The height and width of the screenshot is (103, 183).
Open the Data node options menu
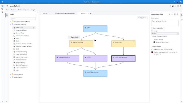(105, 28)
